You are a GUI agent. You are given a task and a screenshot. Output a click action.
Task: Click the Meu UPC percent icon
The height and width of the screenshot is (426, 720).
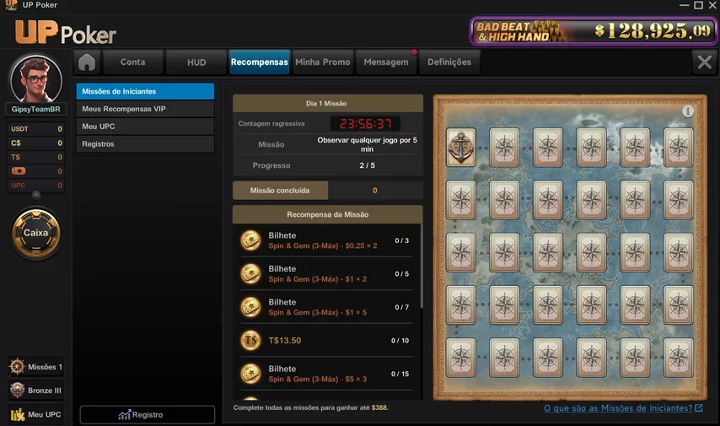coord(18,414)
